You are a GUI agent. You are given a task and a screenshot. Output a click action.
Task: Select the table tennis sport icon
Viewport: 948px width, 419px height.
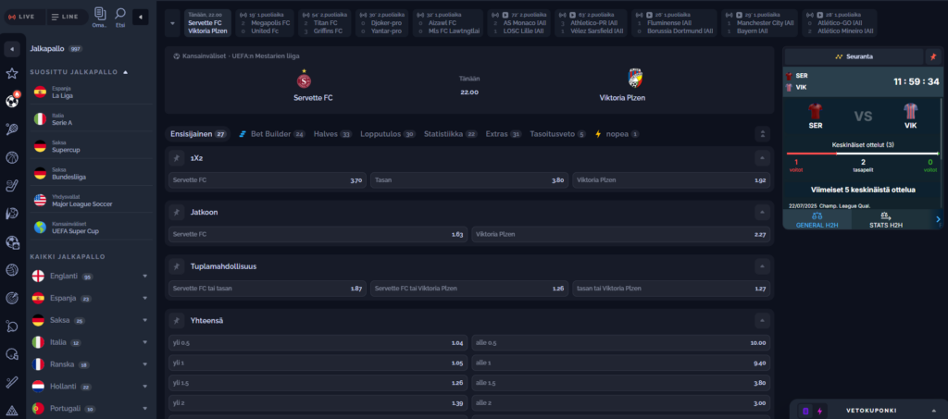pos(11,326)
